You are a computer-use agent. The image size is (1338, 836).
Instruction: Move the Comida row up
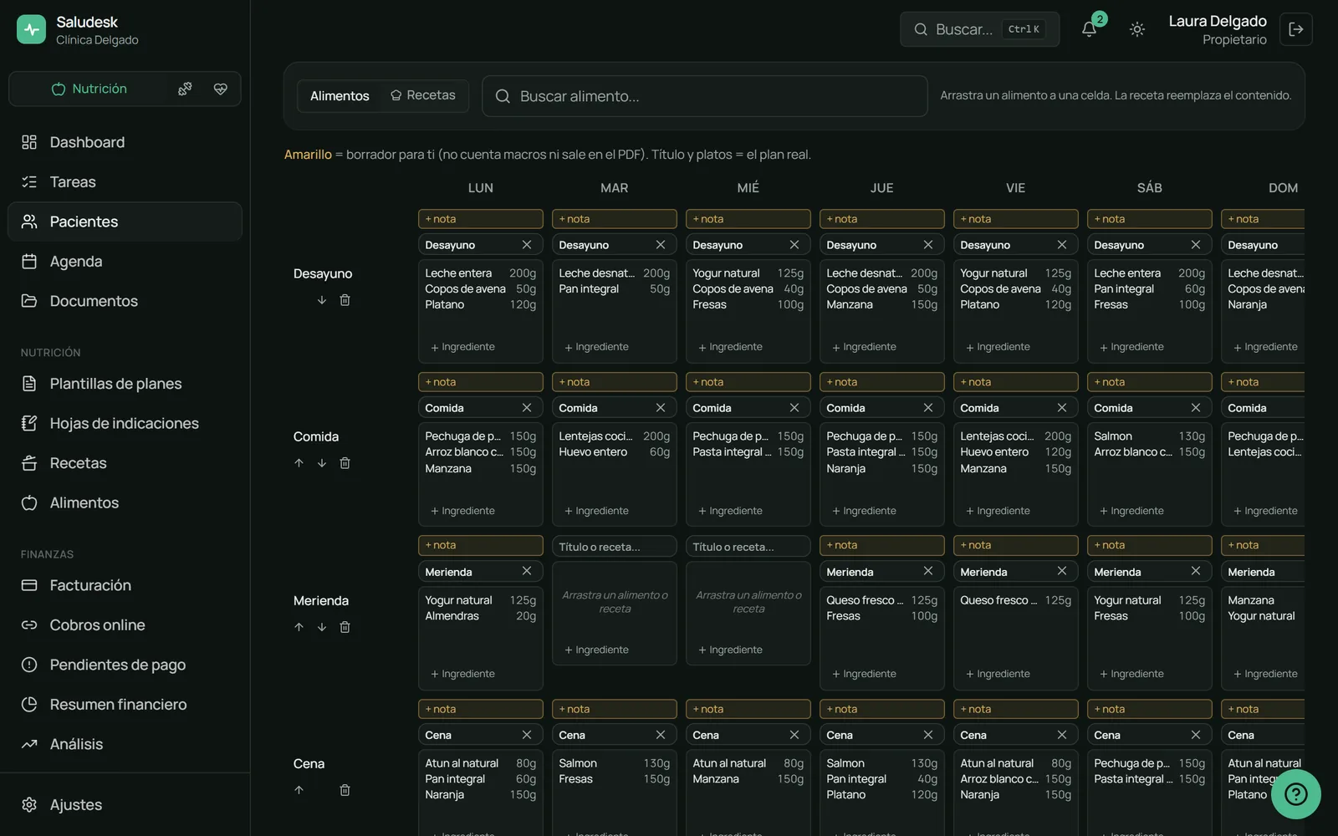point(299,463)
